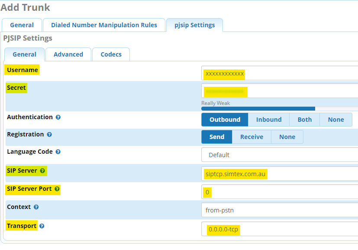Image resolution: width=358 pixels, height=250 pixels.
Task: Switch to the Codecs tab
Action: pos(111,54)
